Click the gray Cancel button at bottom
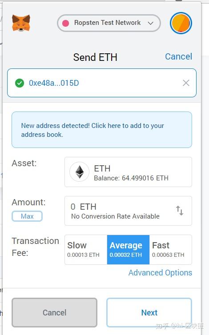 [x=55, y=313]
